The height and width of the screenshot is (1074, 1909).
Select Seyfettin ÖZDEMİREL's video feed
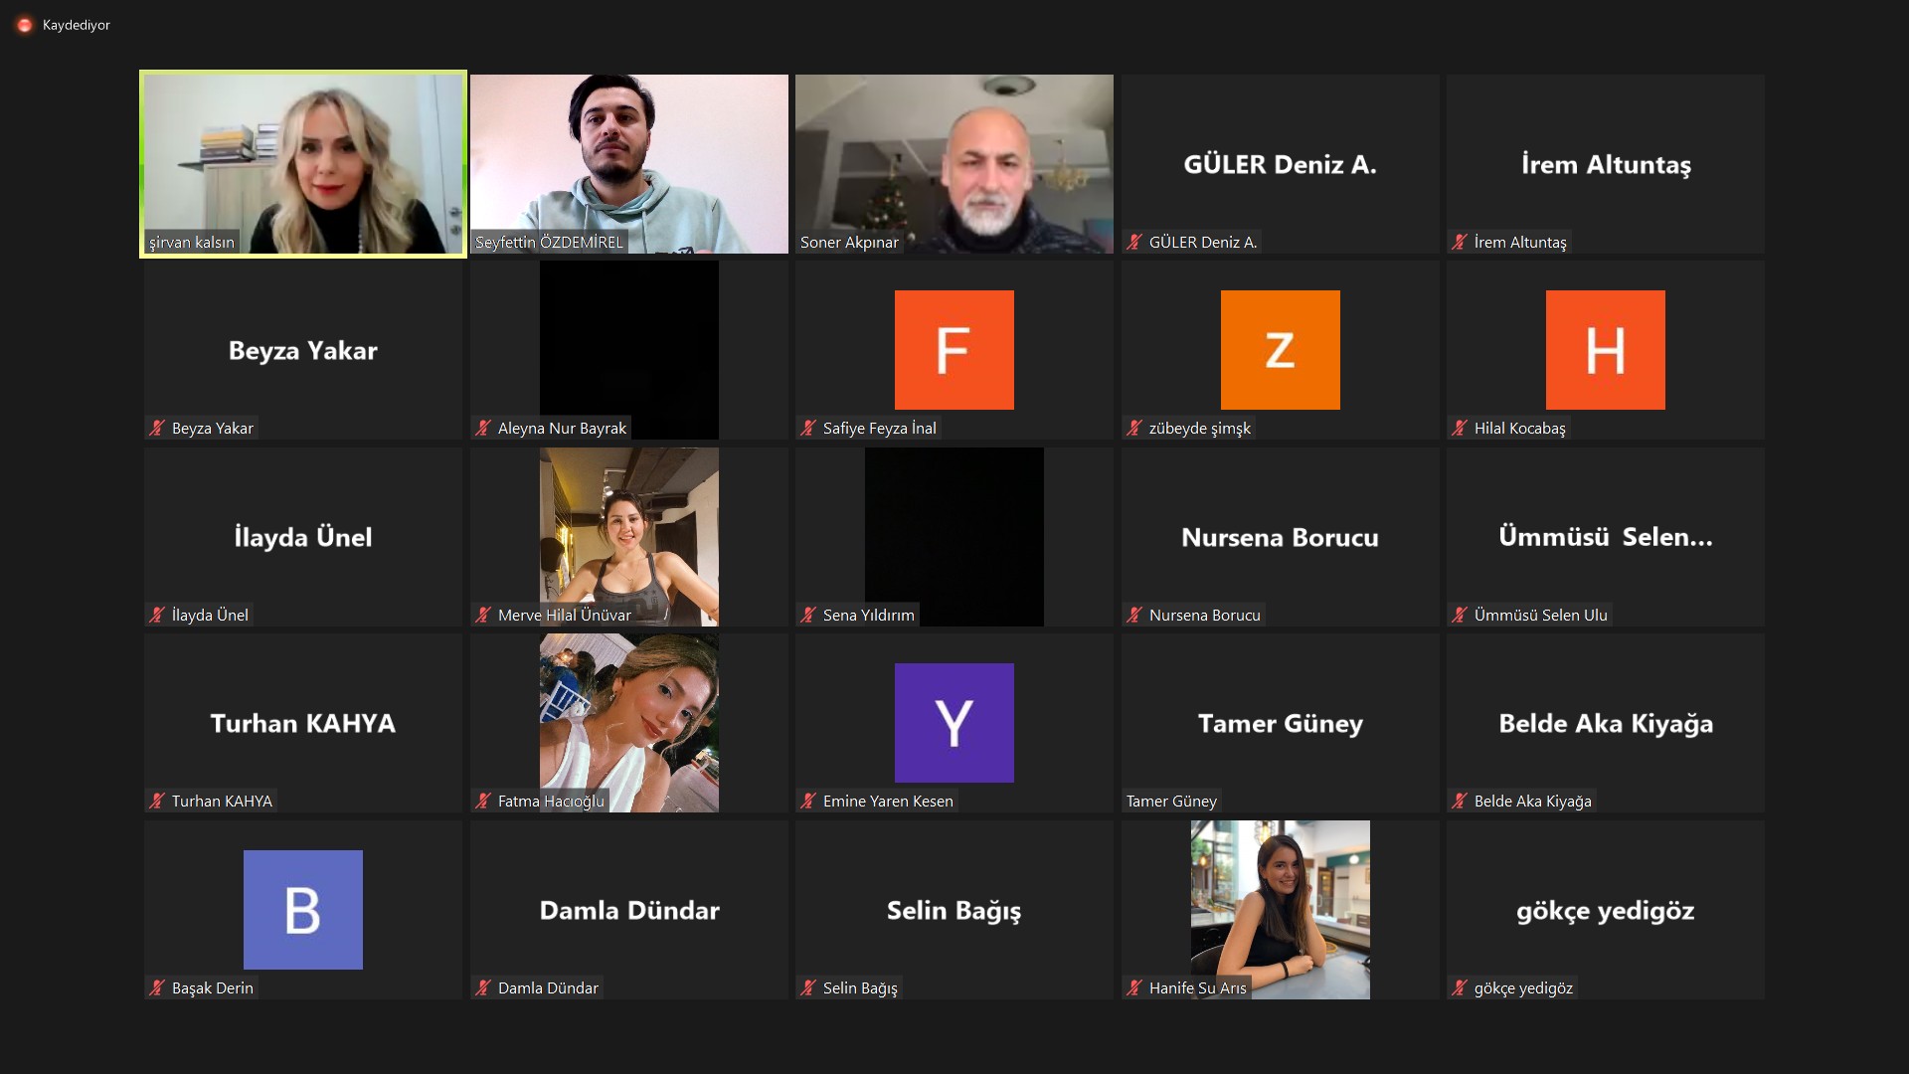pos(629,164)
